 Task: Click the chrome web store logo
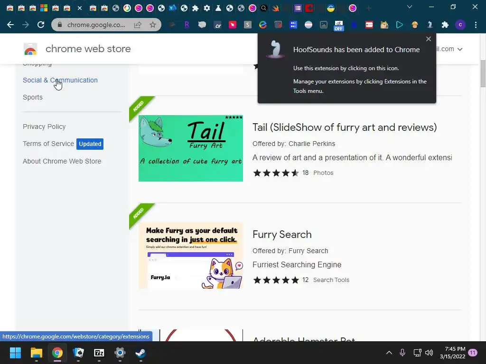30,49
